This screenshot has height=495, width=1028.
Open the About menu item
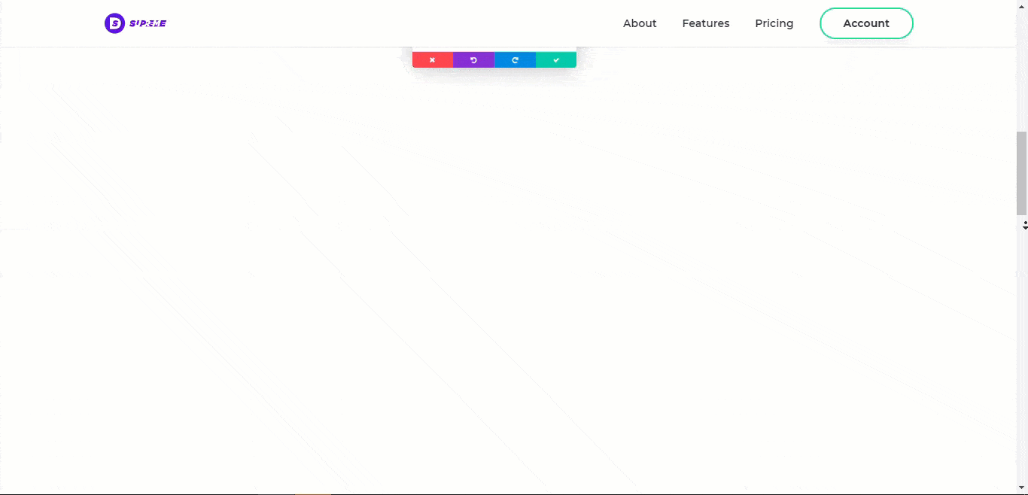click(x=640, y=23)
